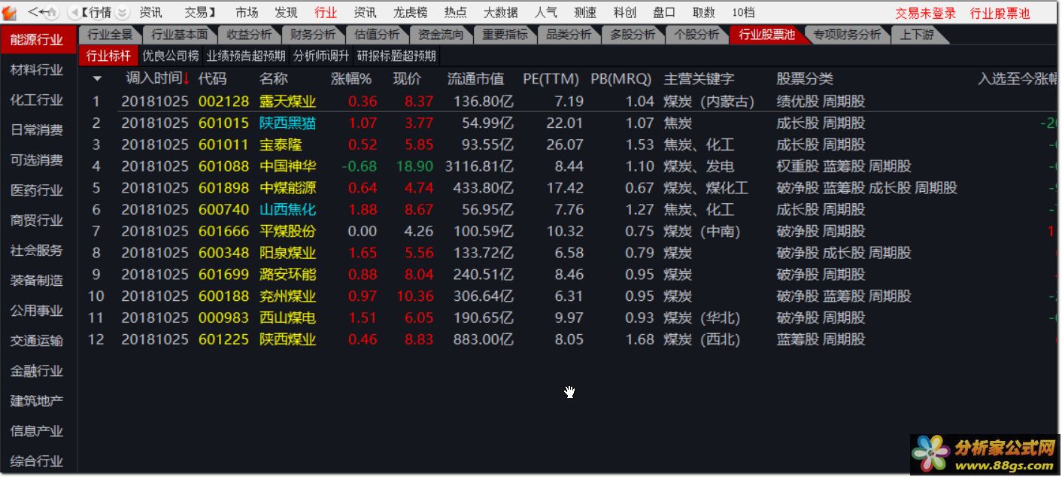Select 信息产业 in the sidebar
This screenshot has width=1062, height=477.
(37, 431)
